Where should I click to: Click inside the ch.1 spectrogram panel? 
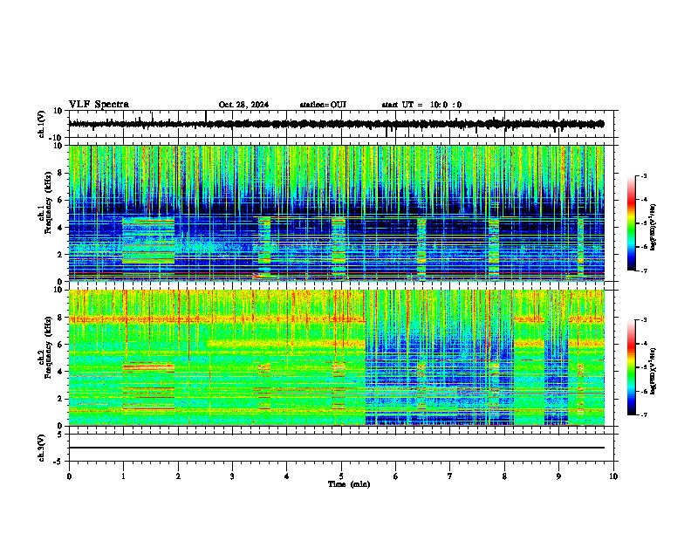[x=337, y=213]
